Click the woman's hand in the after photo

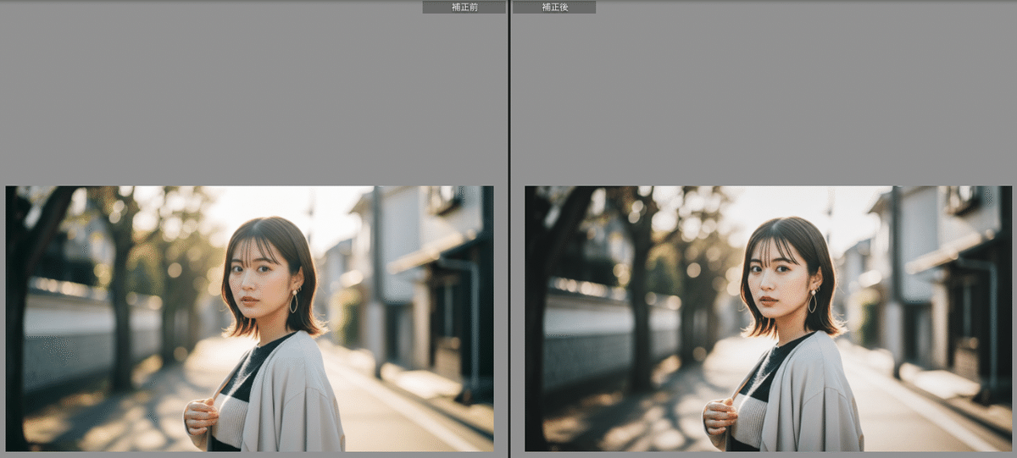[x=719, y=416]
